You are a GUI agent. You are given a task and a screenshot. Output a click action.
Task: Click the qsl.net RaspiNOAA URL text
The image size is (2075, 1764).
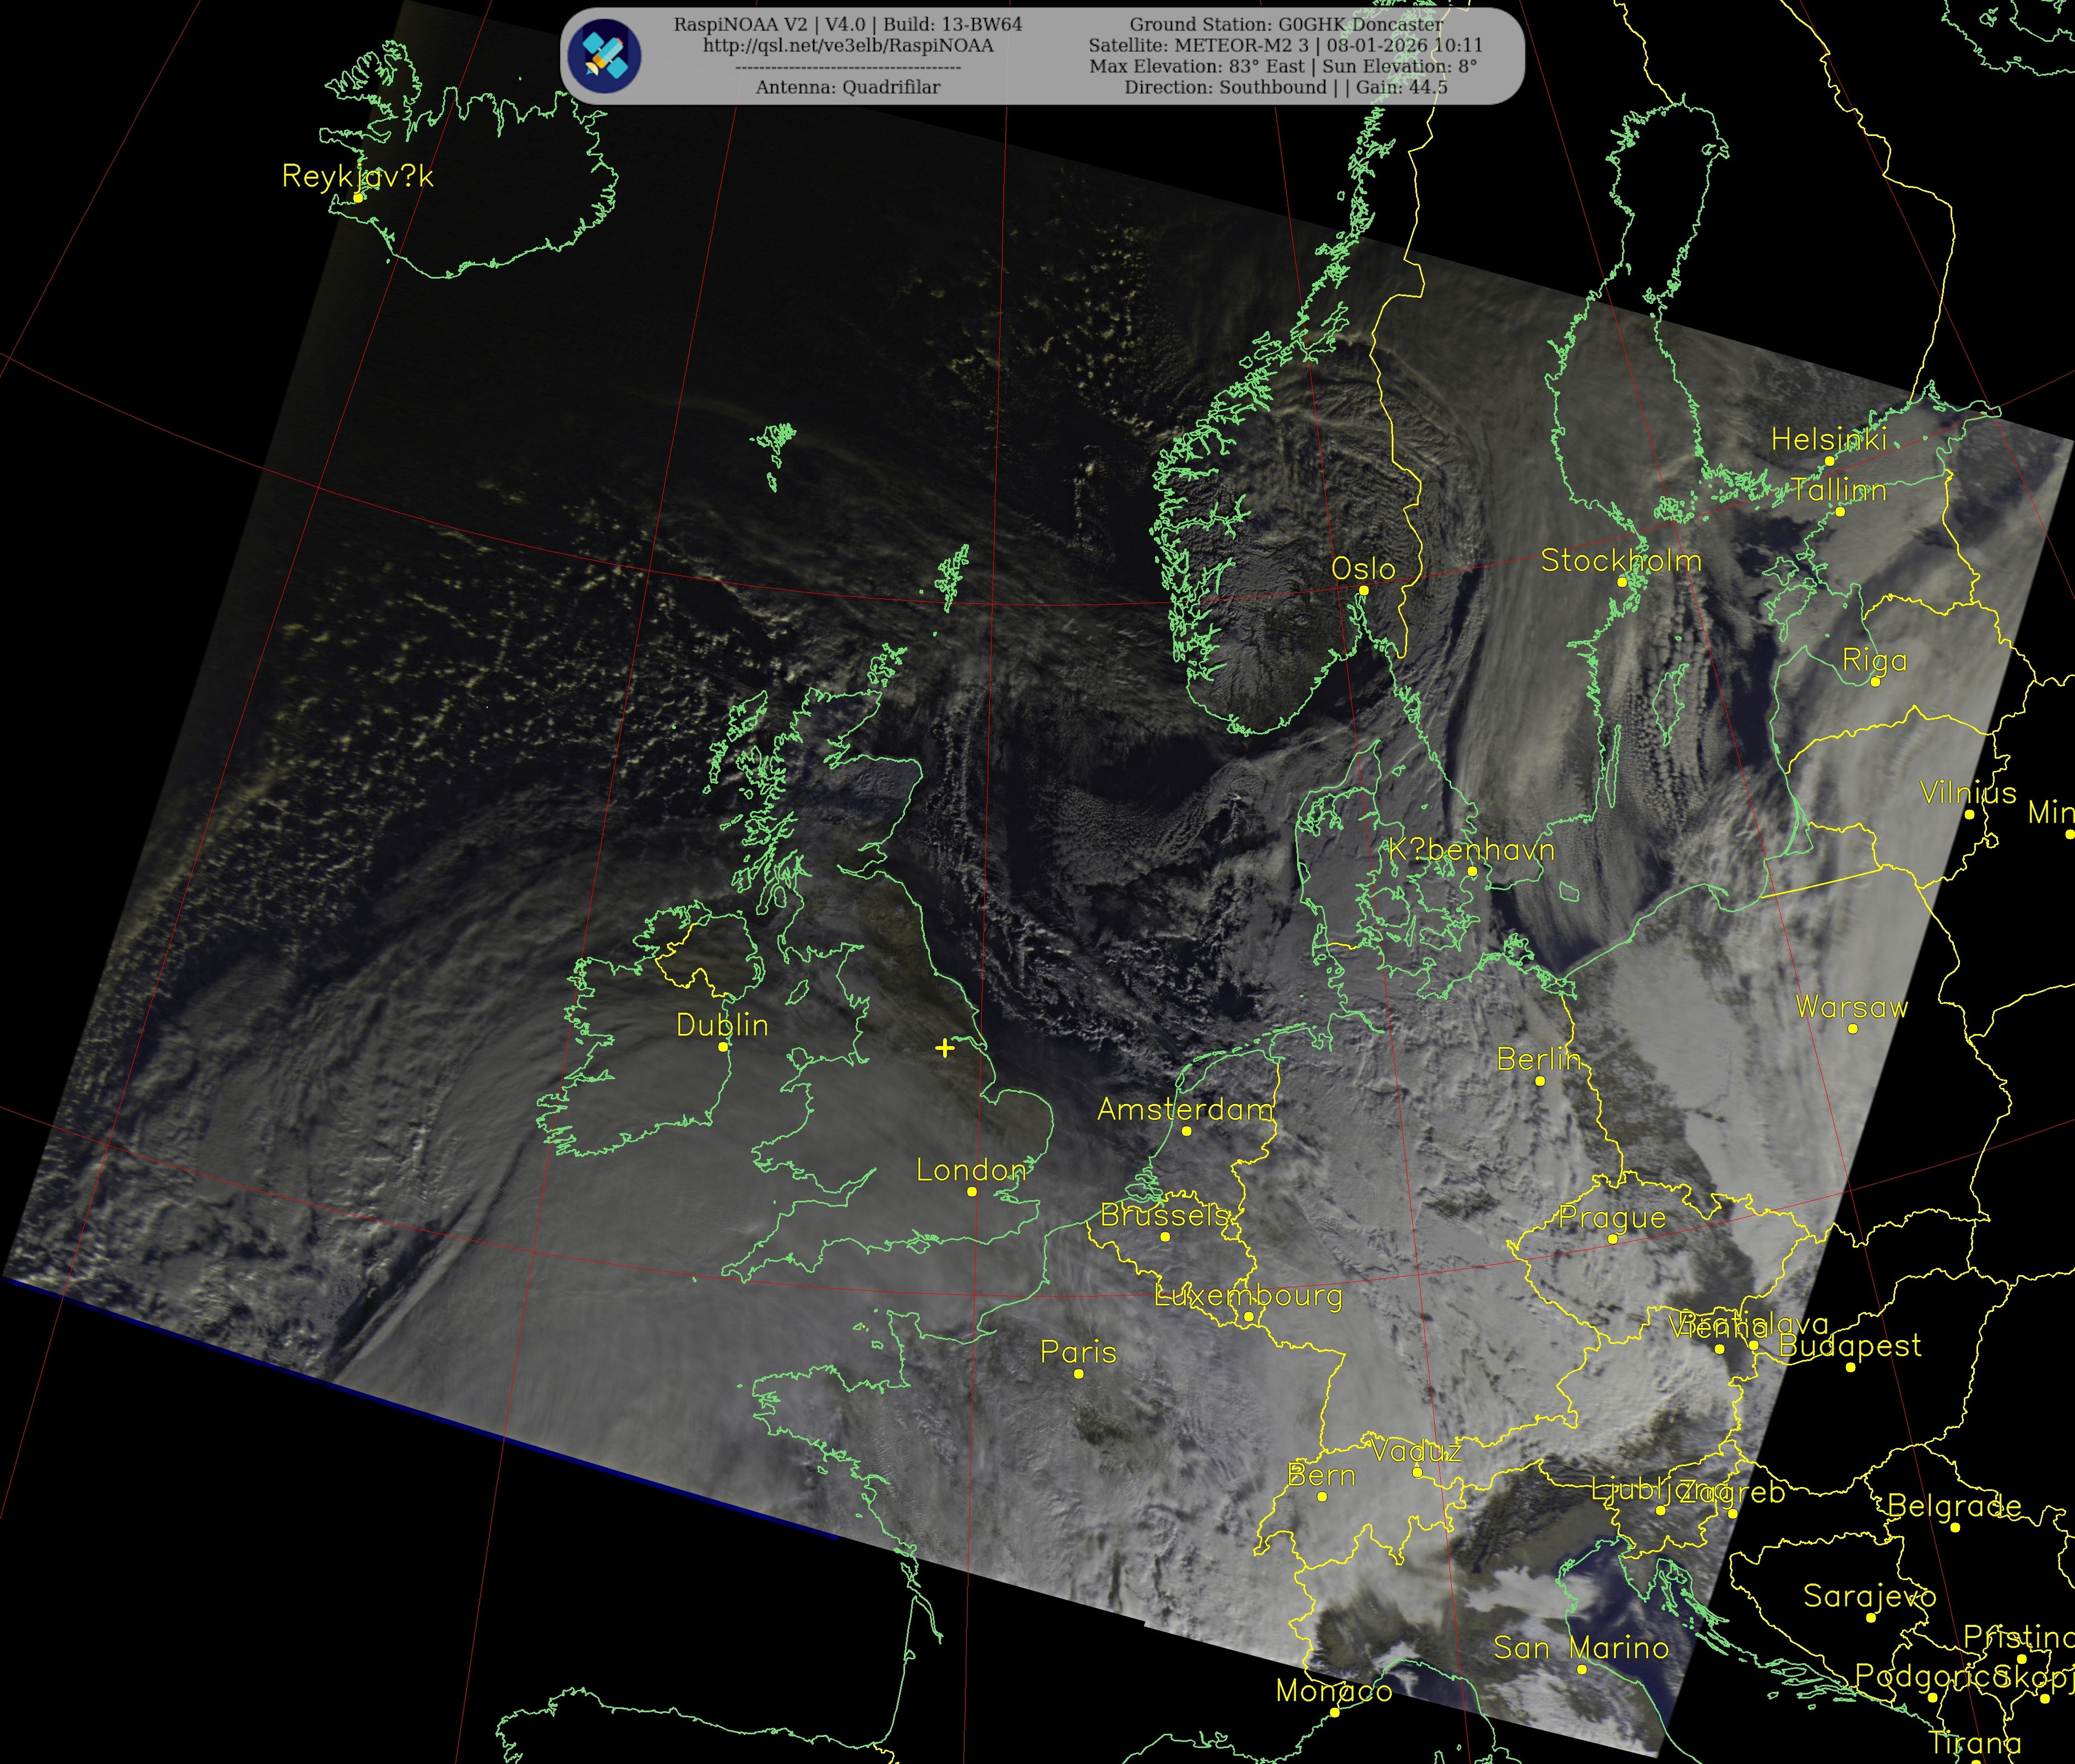pyautogui.click(x=847, y=46)
